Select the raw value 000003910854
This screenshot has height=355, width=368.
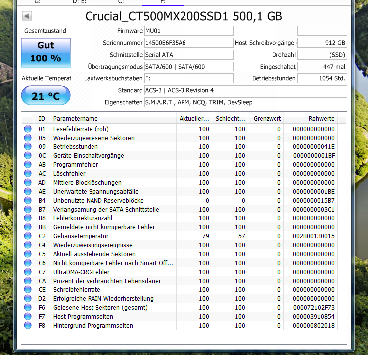click(314, 317)
